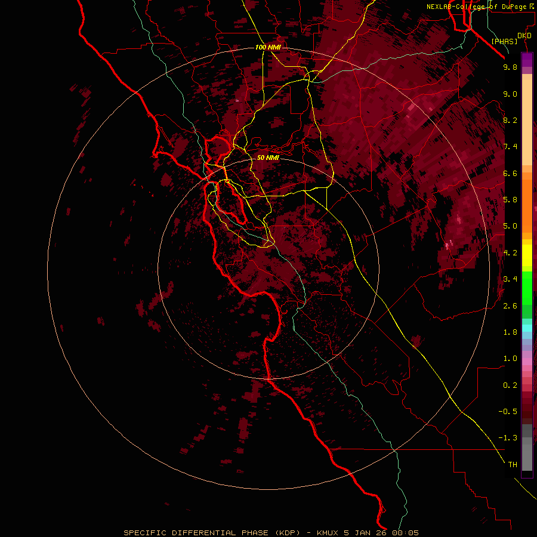
Task: Select the 8.2 value on the color scale
Action: [510, 120]
